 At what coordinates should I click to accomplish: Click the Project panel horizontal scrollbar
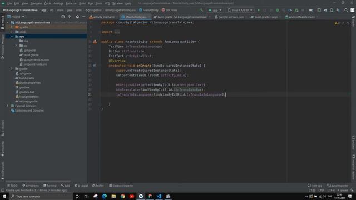pyautogui.click(x=38, y=182)
